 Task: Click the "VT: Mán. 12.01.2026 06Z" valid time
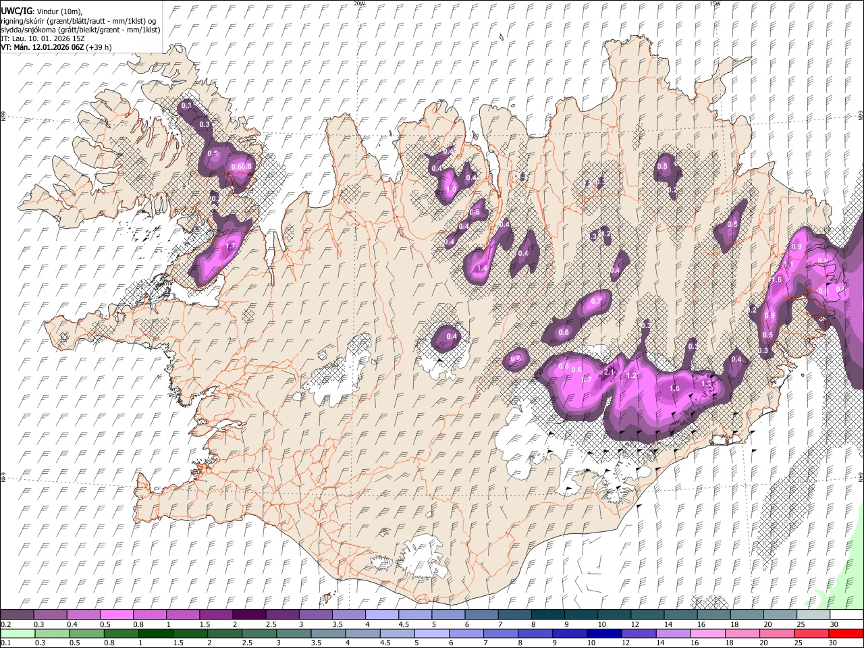(42, 47)
